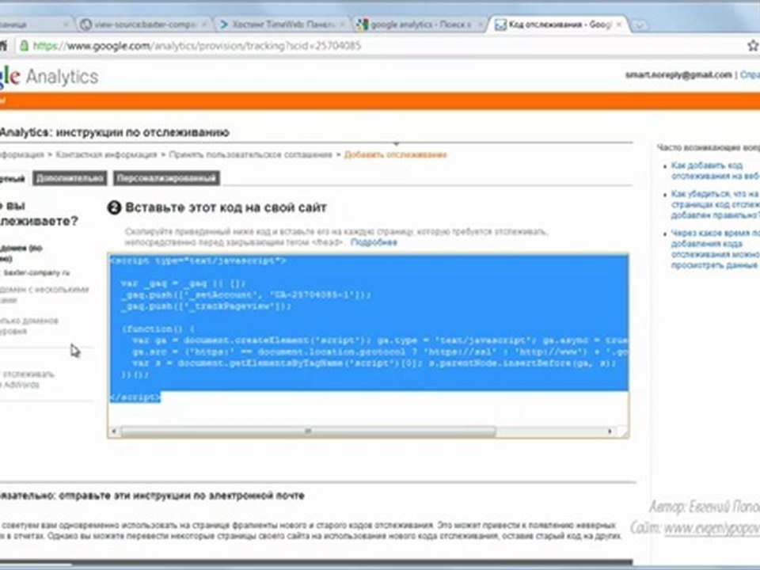Open the Дополнительно tab

point(70,178)
